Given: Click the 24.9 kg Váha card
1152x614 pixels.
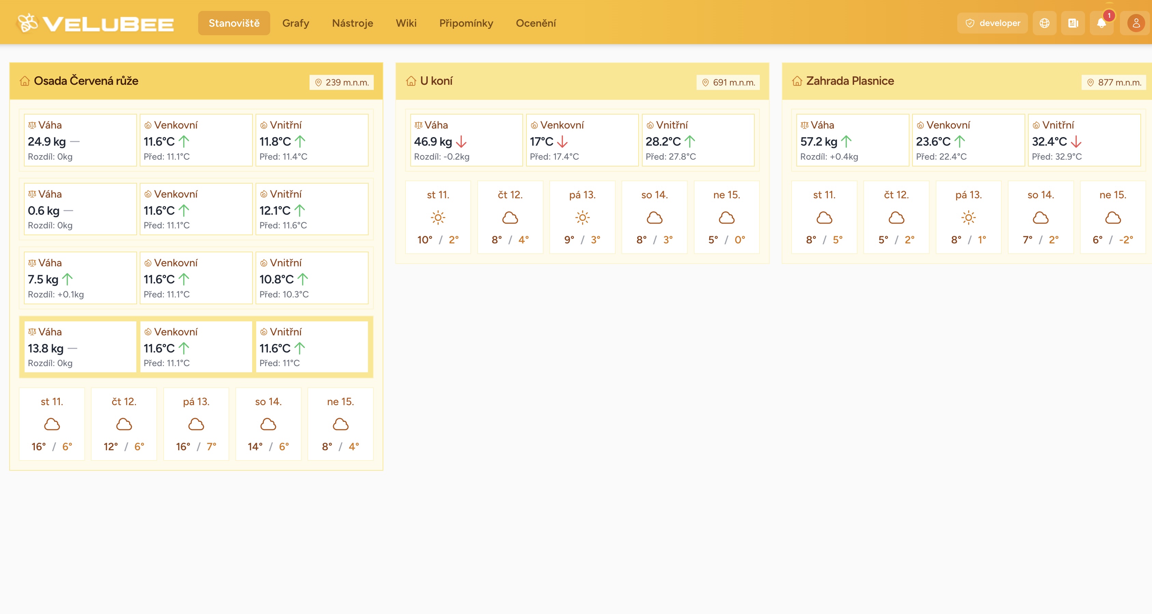Looking at the screenshot, I should tap(80, 141).
